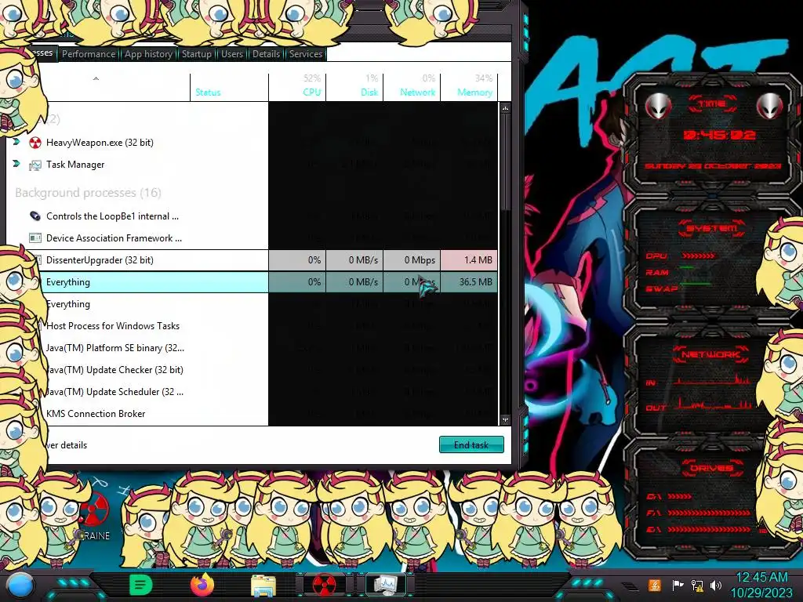Open the Action Center flag tray icon
The height and width of the screenshot is (602, 803).
(x=678, y=585)
